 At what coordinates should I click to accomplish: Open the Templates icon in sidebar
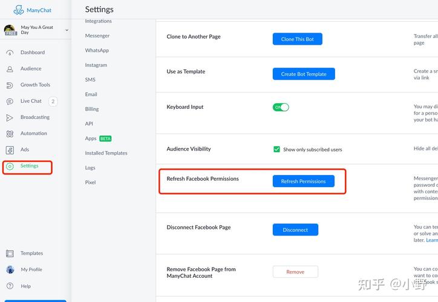pyautogui.click(x=10, y=254)
